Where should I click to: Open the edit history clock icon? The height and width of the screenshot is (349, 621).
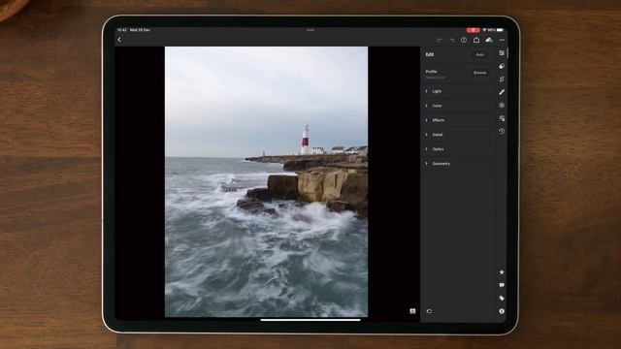(502, 131)
